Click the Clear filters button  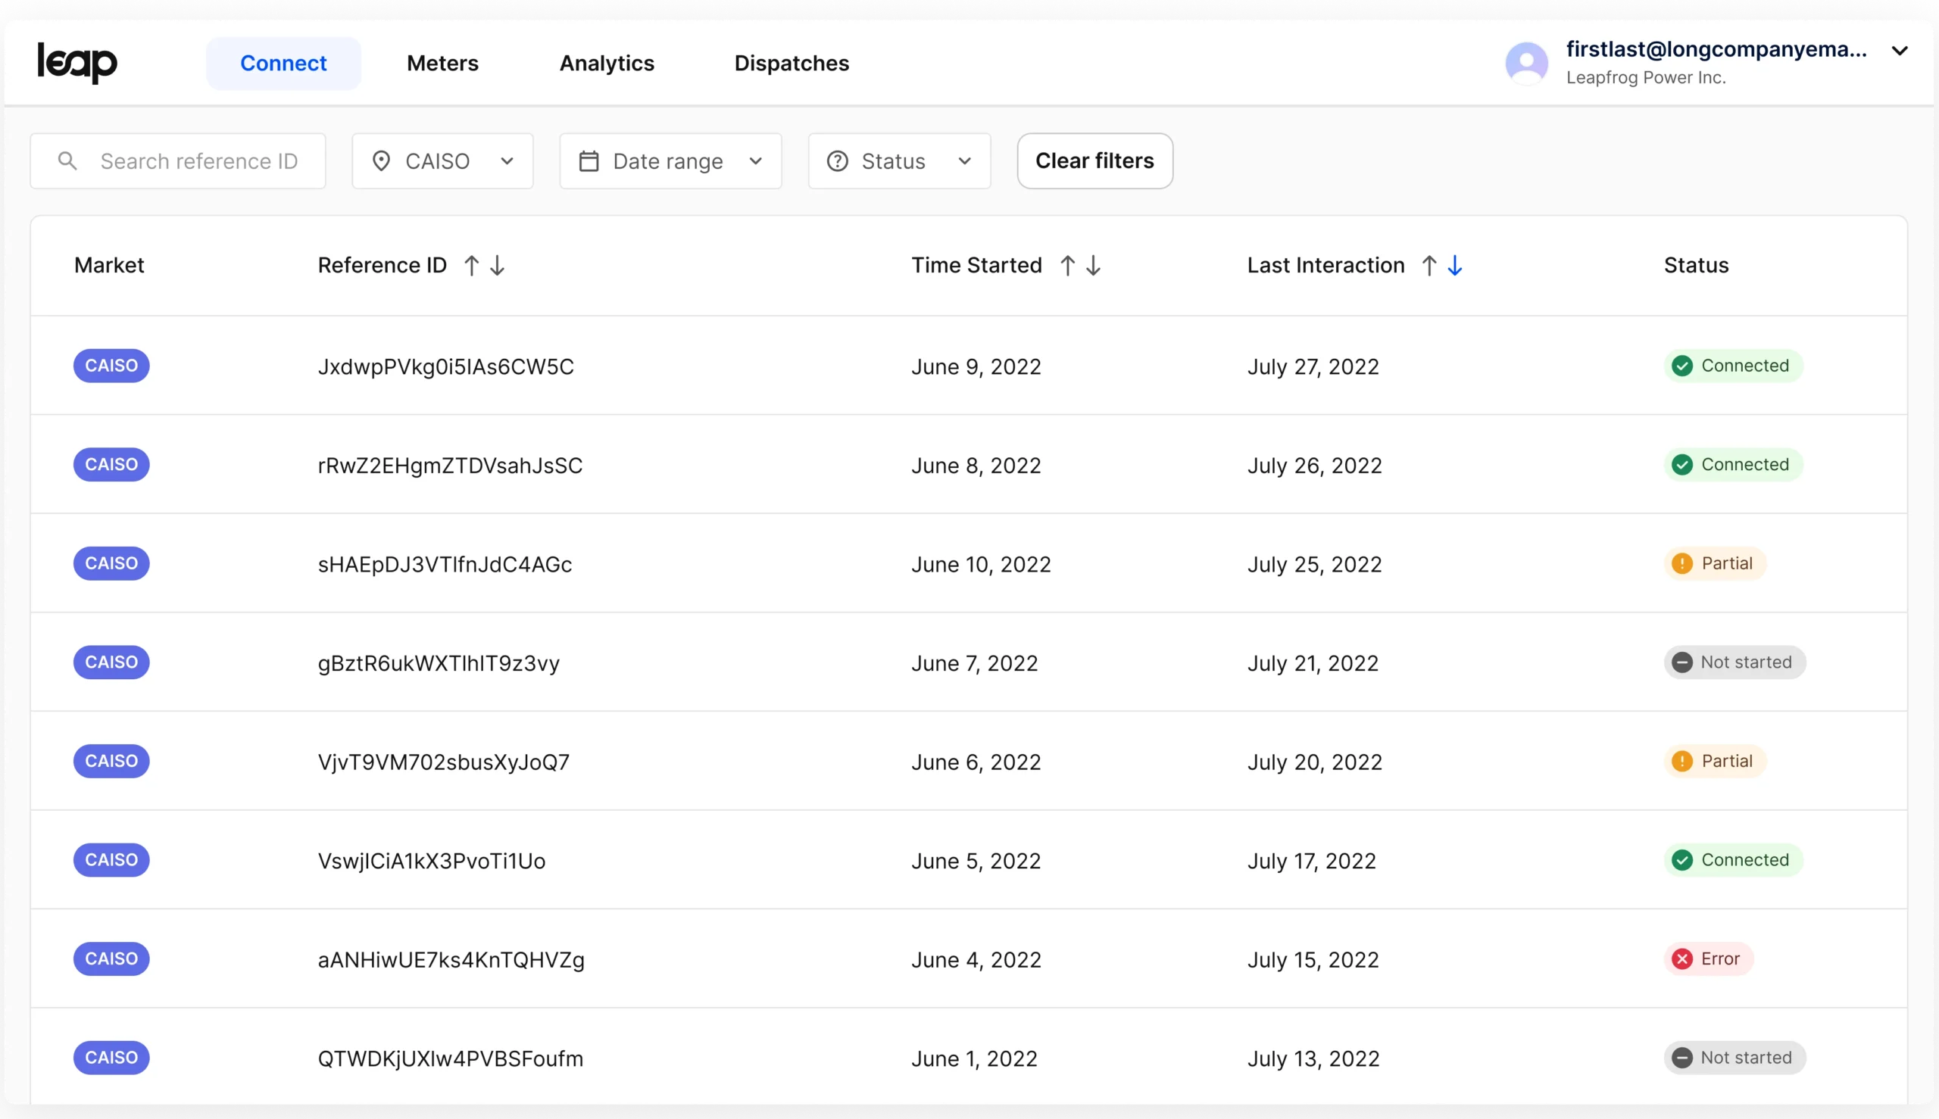tap(1094, 161)
